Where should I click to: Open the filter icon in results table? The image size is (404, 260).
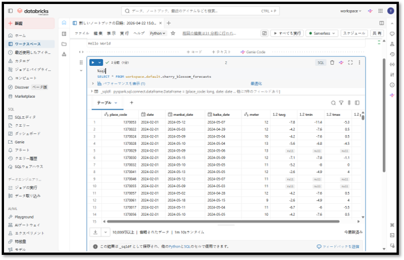[x=341, y=103]
